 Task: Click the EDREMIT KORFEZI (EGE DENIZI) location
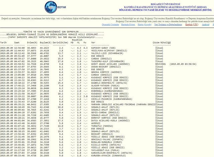coord(109,118)
